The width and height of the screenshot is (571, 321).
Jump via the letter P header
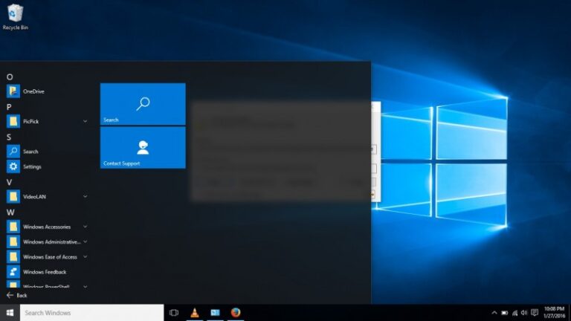click(9, 107)
